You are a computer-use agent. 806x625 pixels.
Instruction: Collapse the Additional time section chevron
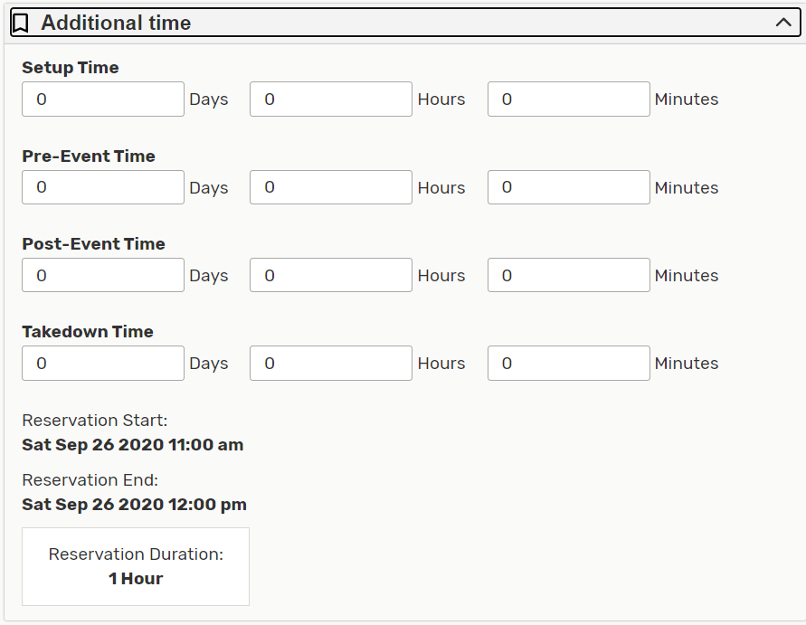(x=783, y=24)
